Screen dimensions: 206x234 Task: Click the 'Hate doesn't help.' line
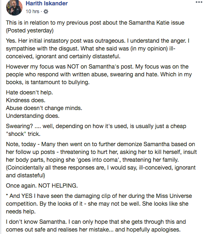coord(29,92)
